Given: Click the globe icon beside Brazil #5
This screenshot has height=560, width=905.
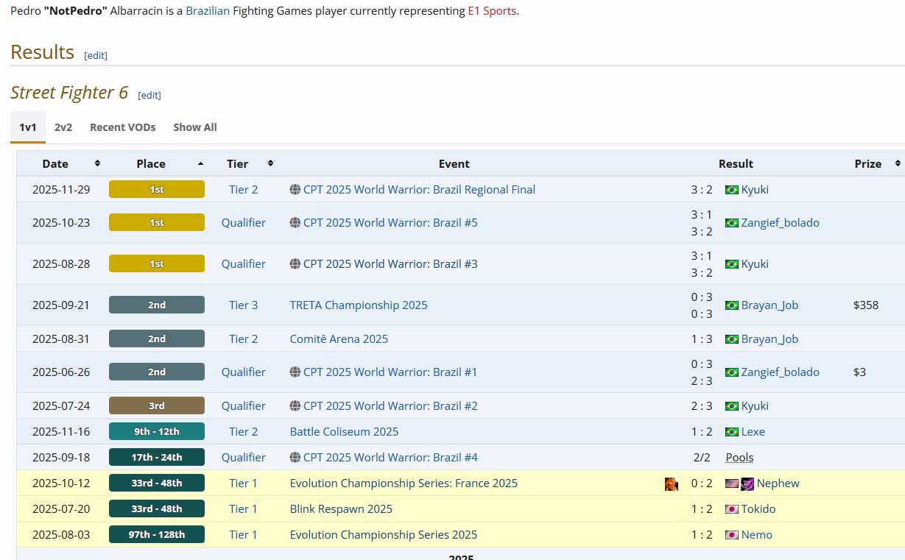Looking at the screenshot, I should pyautogui.click(x=295, y=222).
